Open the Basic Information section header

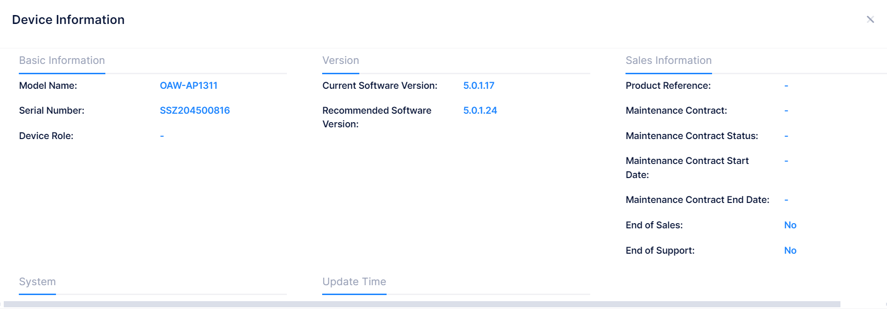(x=62, y=60)
